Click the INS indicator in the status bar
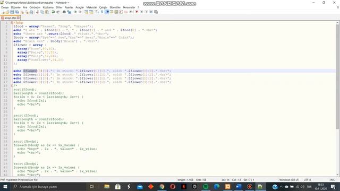The width and height of the screenshot is (340, 191). (x=332, y=180)
